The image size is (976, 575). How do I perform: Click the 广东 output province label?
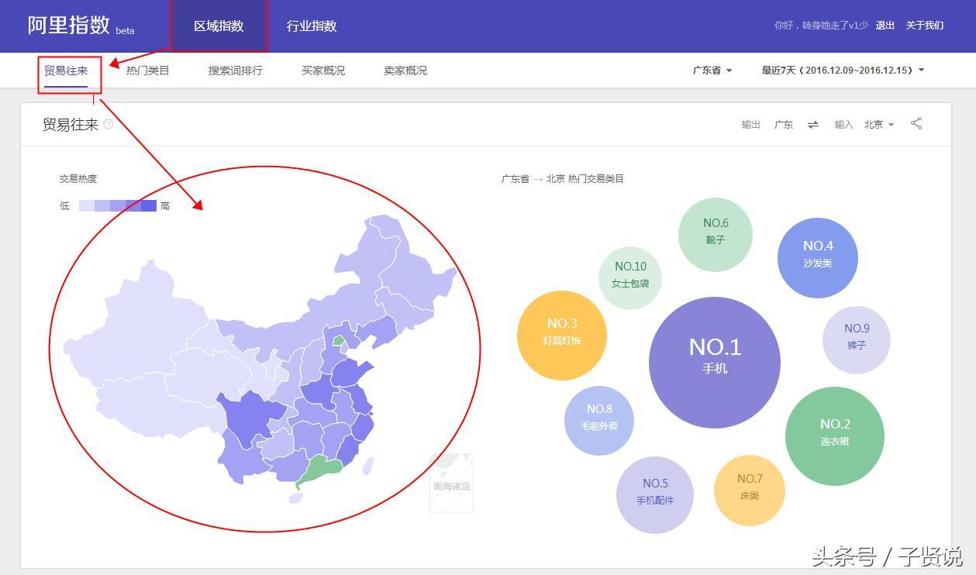[784, 124]
